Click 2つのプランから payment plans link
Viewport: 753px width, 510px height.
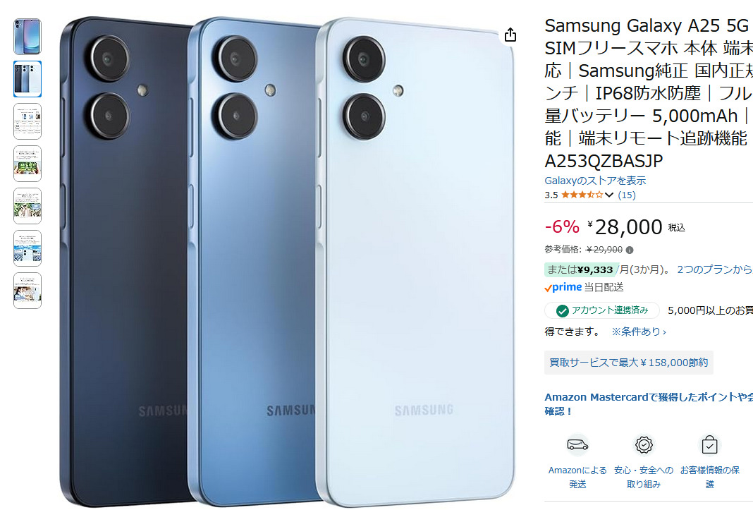715,269
